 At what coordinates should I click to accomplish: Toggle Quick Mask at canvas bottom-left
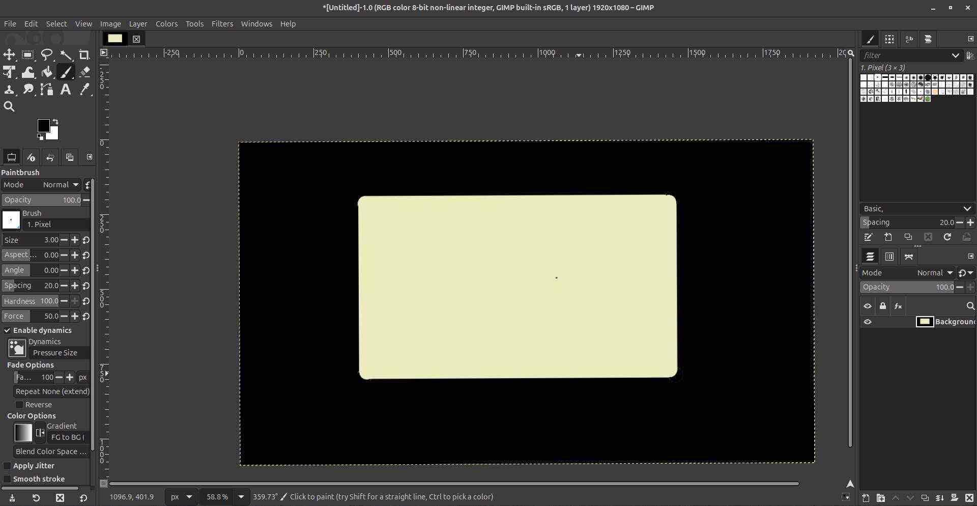point(103,484)
